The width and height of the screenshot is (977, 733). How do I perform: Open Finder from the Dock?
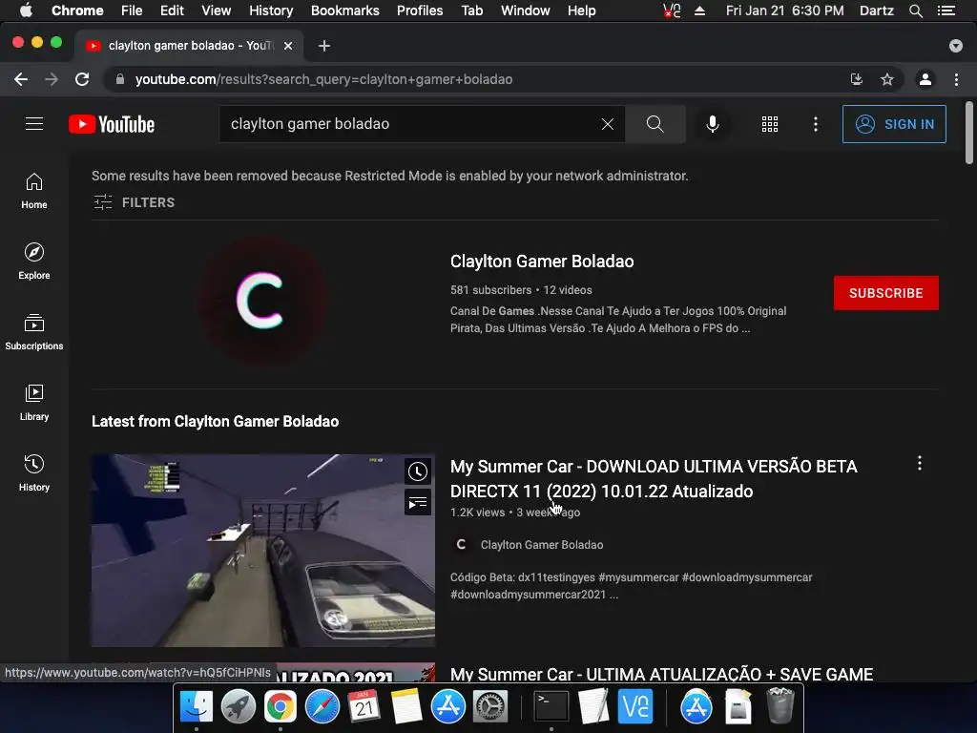[197, 706]
